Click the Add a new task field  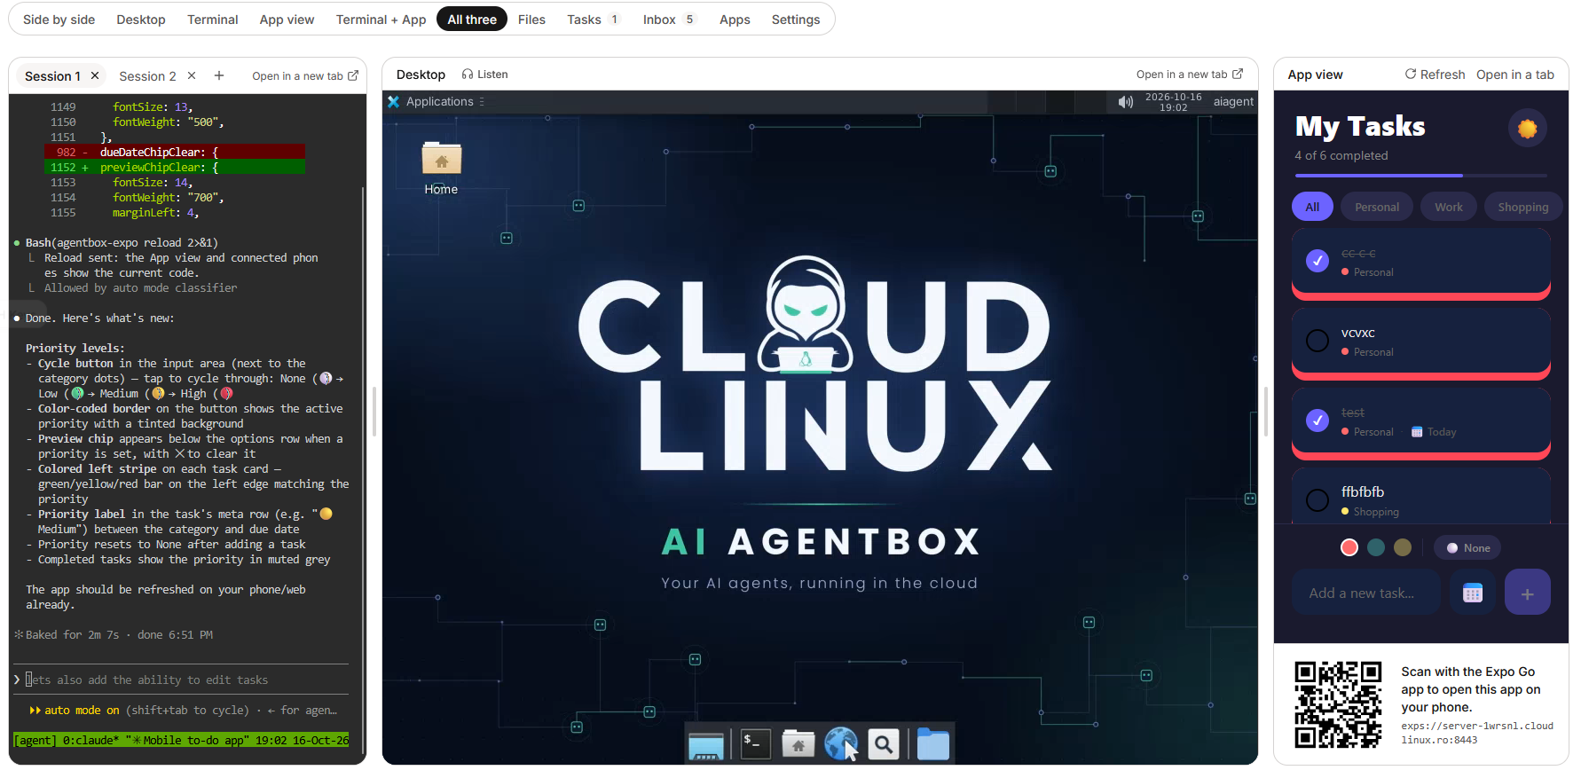click(x=1366, y=593)
